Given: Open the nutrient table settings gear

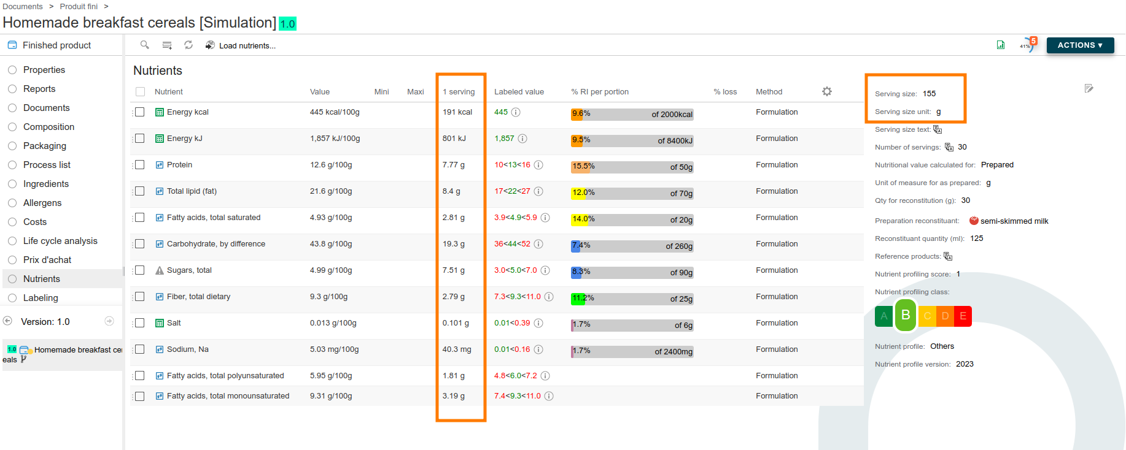Looking at the screenshot, I should [826, 91].
